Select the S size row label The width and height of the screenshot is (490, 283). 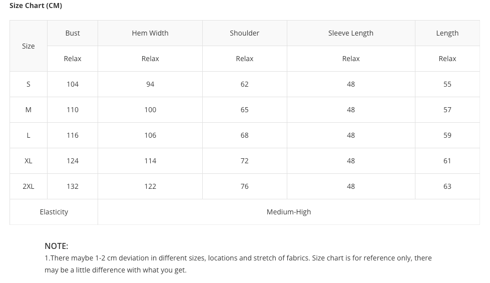coord(29,84)
